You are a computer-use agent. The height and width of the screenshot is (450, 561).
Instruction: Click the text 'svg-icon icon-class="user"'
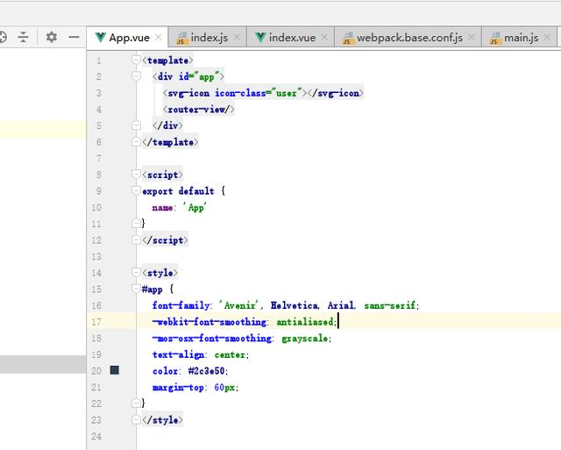click(x=235, y=93)
